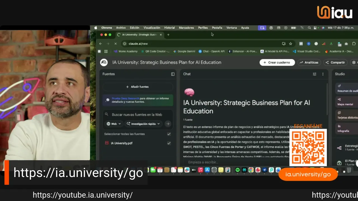The image size is (358, 201).
Task: Open the Apple menu
Action: point(96,28)
